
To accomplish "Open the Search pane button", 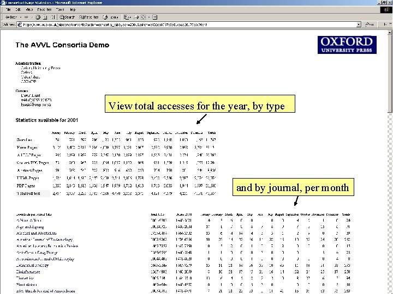I will click(x=67, y=17).
